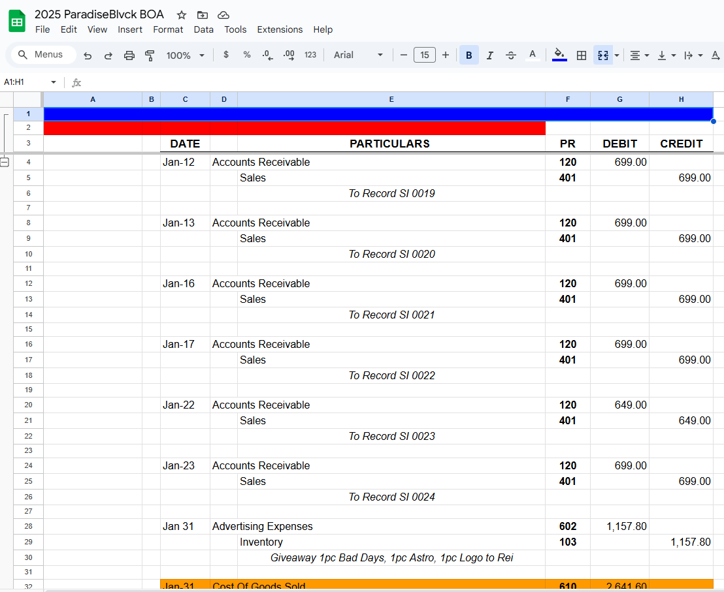The height and width of the screenshot is (592, 724).
Task: Select the PR cell showing 602
Action: (567, 527)
